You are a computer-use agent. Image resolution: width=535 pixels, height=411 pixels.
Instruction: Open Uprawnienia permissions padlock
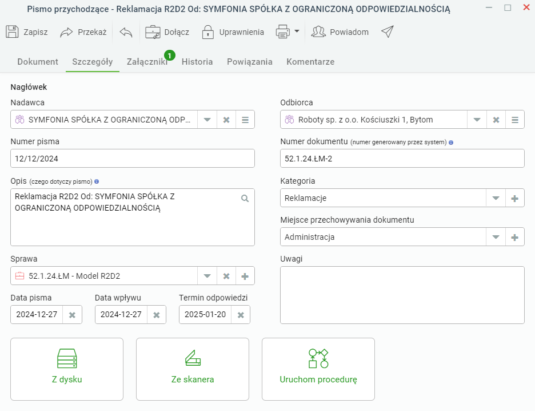coord(233,32)
